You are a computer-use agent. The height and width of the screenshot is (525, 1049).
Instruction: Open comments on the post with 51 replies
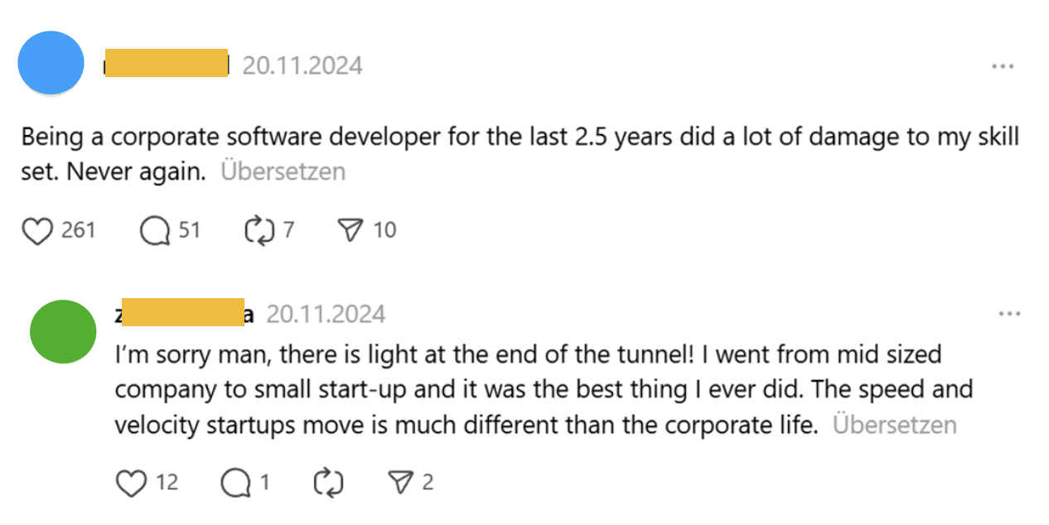pyautogui.click(x=155, y=230)
